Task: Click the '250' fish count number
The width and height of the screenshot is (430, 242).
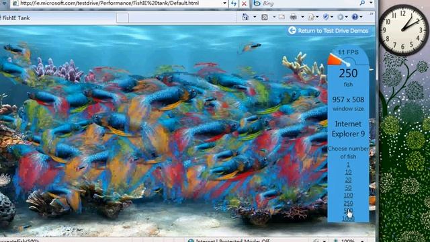Action: [348, 73]
